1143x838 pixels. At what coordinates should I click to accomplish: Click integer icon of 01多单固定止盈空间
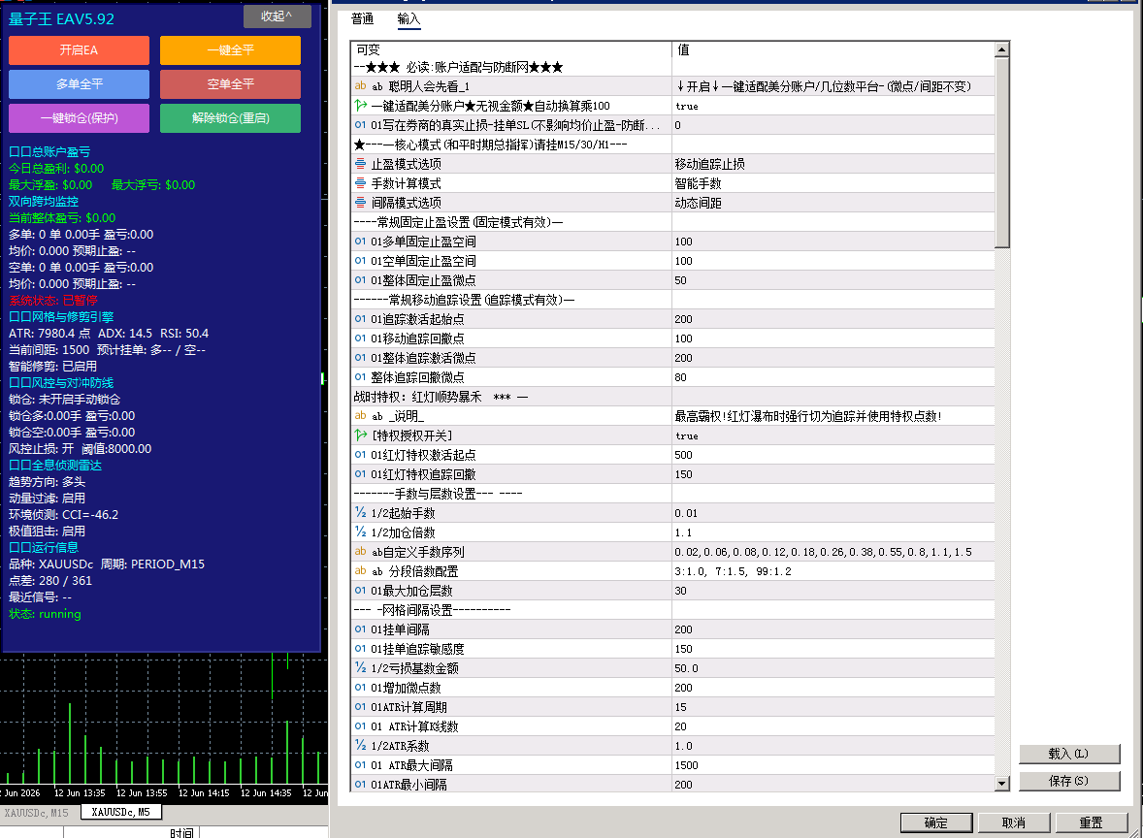click(360, 242)
